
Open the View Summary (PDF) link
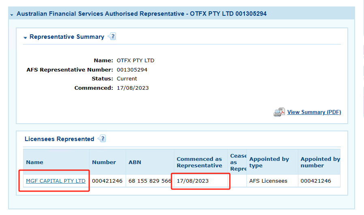tap(314, 112)
